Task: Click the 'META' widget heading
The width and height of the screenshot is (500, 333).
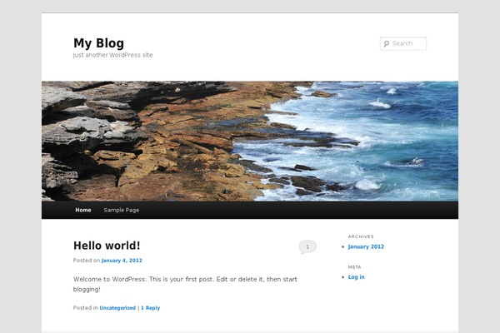Action: [355, 267]
